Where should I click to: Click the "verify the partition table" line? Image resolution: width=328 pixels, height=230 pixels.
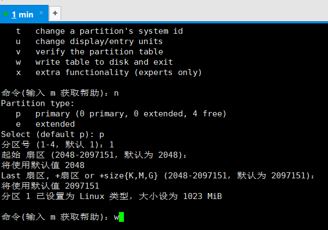(x=90, y=52)
